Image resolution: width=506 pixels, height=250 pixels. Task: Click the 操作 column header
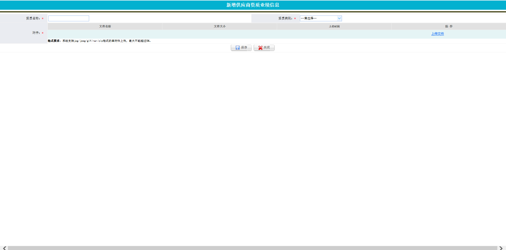click(449, 26)
